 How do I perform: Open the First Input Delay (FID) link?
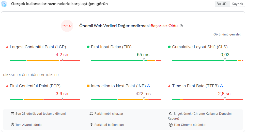click(x=111, y=47)
